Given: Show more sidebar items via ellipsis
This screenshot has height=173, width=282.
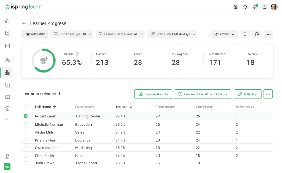Looking at the screenshot, I should tap(7, 119).
